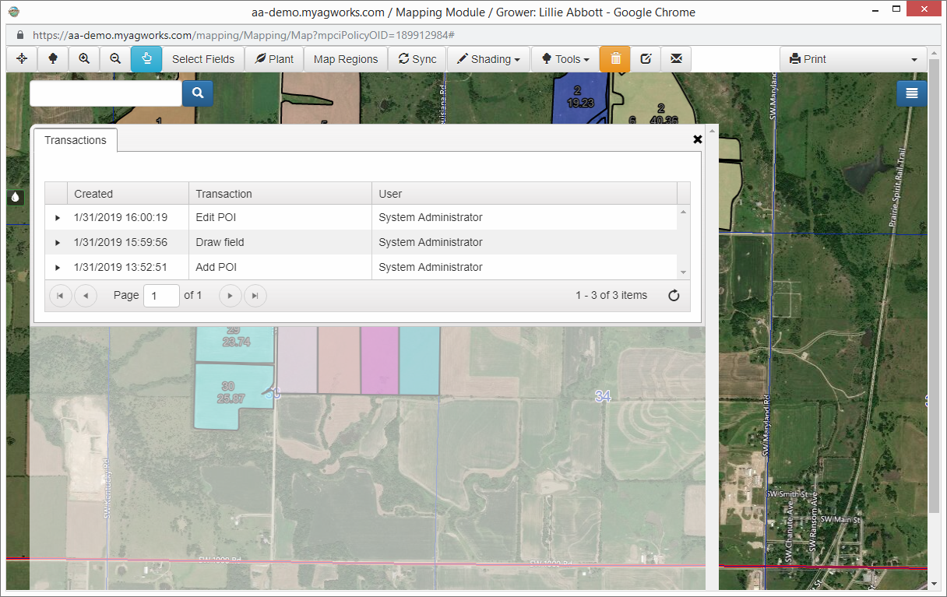The width and height of the screenshot is (947, 597).
Task: Close the Transactions panel with X
Action: coord(698,139)
